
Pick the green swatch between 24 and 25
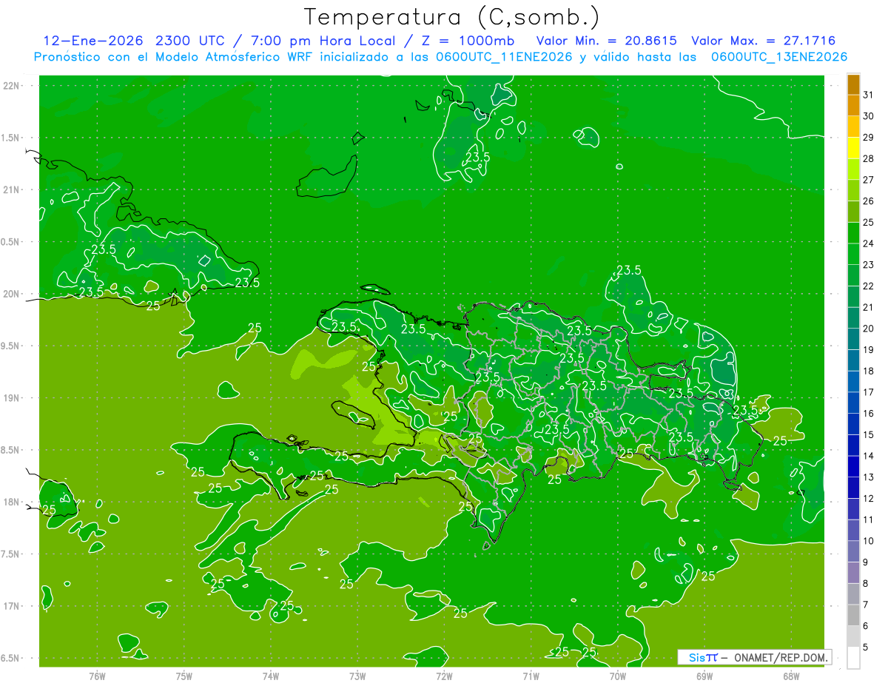(x=853, y=233)
